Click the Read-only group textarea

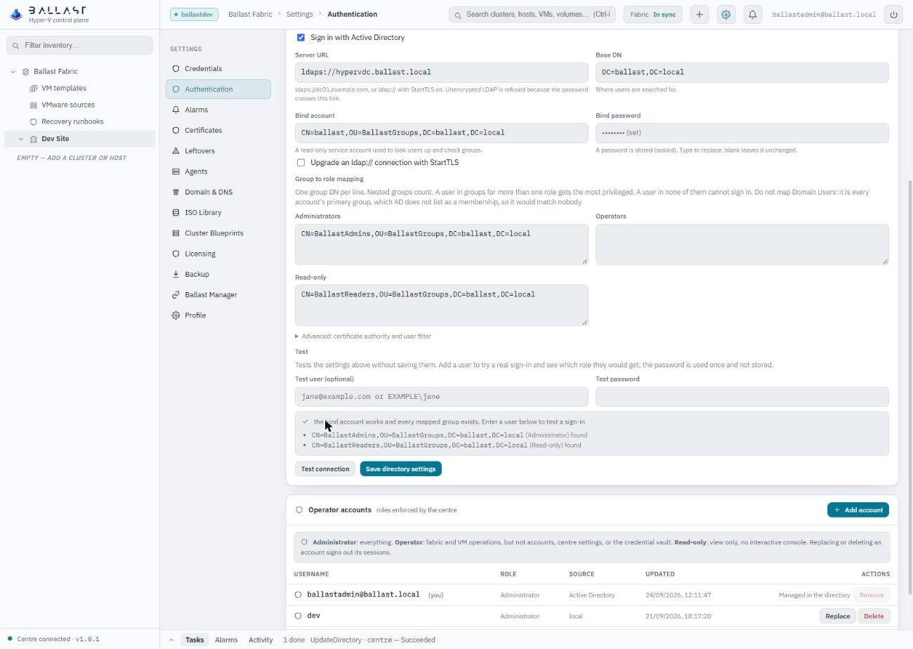tap(442, 305)
